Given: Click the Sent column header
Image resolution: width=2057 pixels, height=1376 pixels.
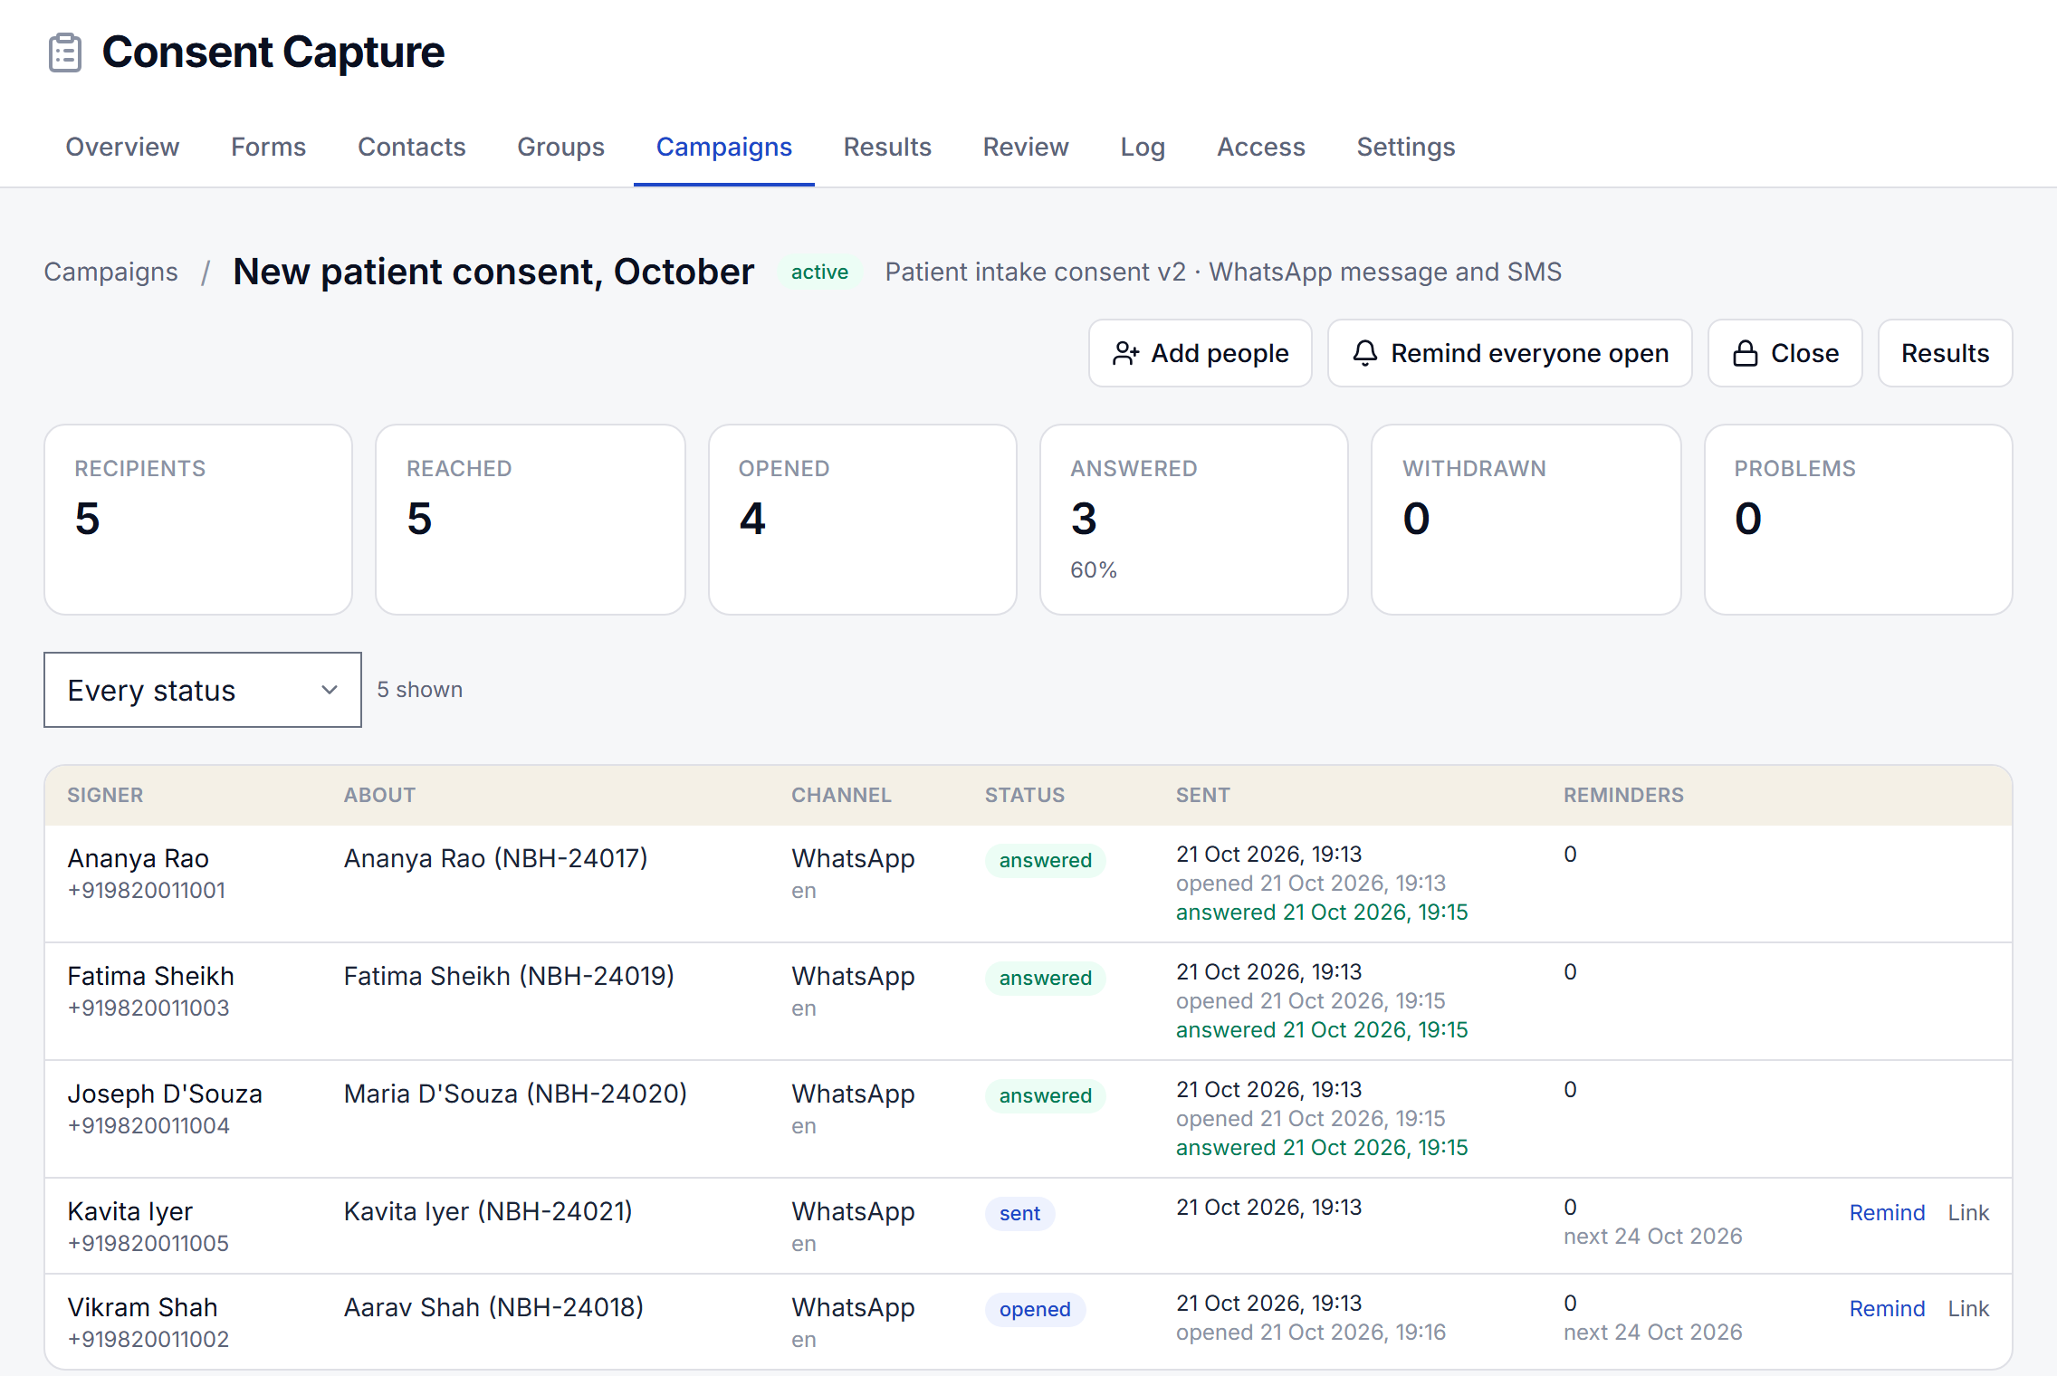Looking at the screenshot, I should pos(1202,795).
